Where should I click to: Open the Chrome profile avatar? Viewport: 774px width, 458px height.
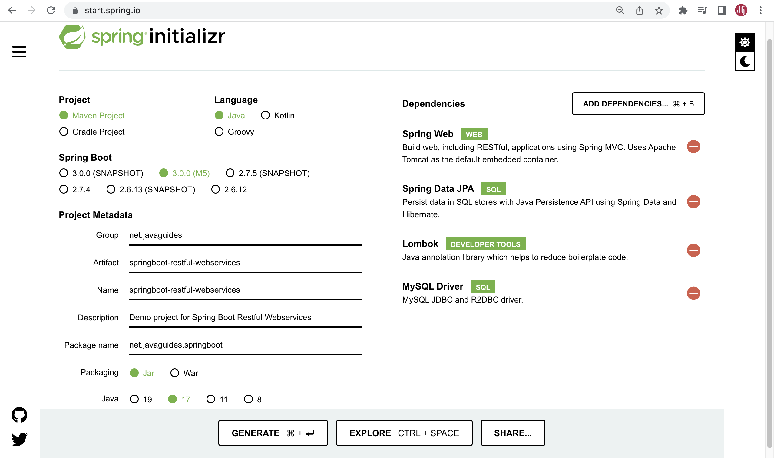[x=741, y=10]
